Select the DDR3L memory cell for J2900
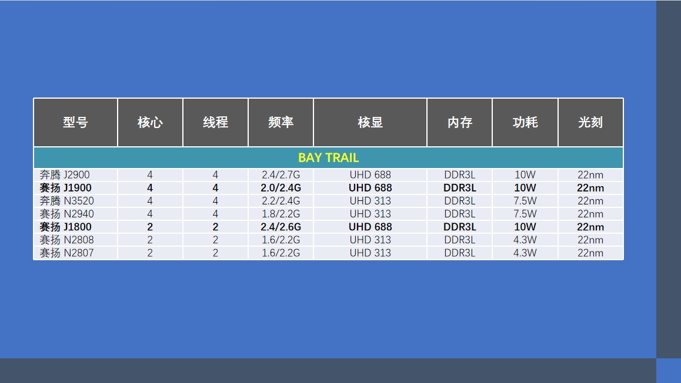The width and height of the screenshot is (681, 383). click(x=459, y=175)
